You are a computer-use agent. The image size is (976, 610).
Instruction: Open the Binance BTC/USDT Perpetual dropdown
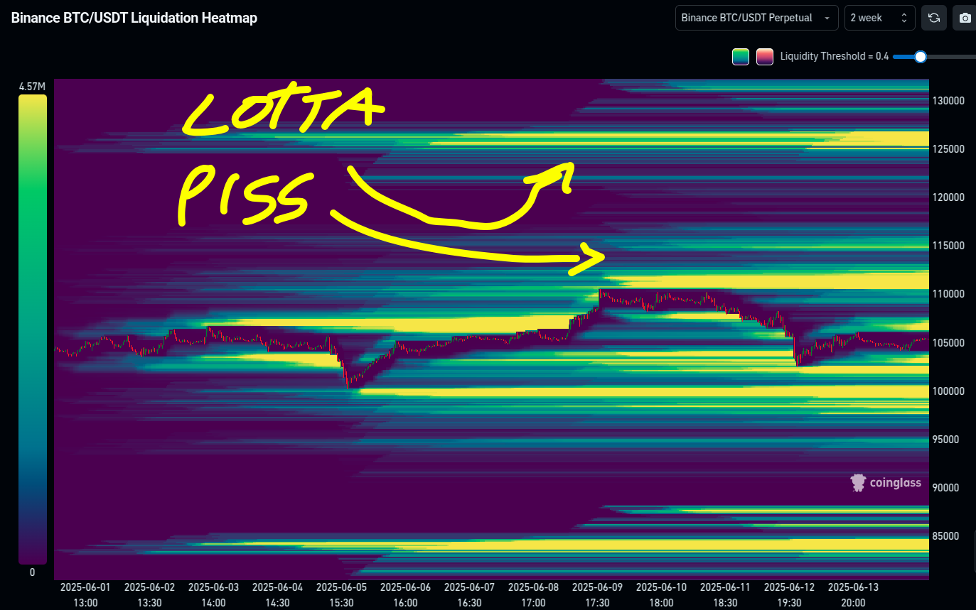point(757,18)
